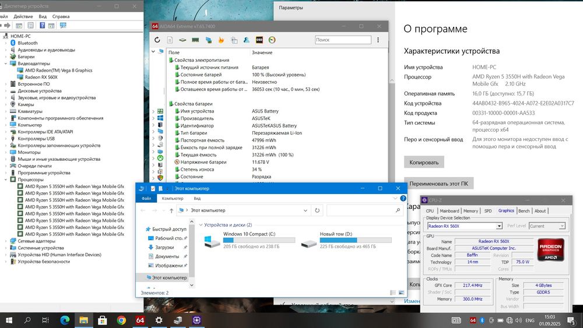This screenshot has width=583, height=328.
Task: Expand Bluetooth node in Device Manager
Action: point(6,43)
